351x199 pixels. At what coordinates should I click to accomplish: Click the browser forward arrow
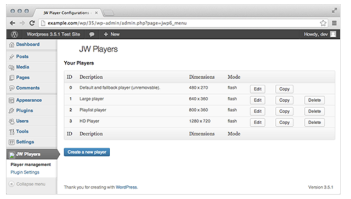tap(22, 23)
